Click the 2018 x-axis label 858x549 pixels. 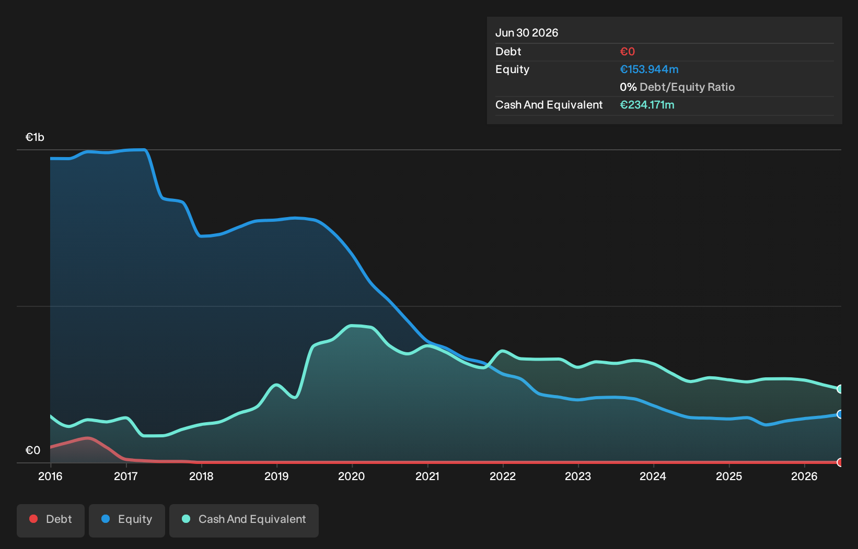click(x=201, y=476)
